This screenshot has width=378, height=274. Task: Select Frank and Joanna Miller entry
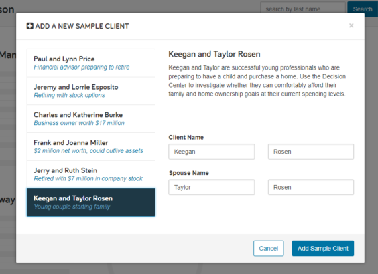[x=91, y=146]
